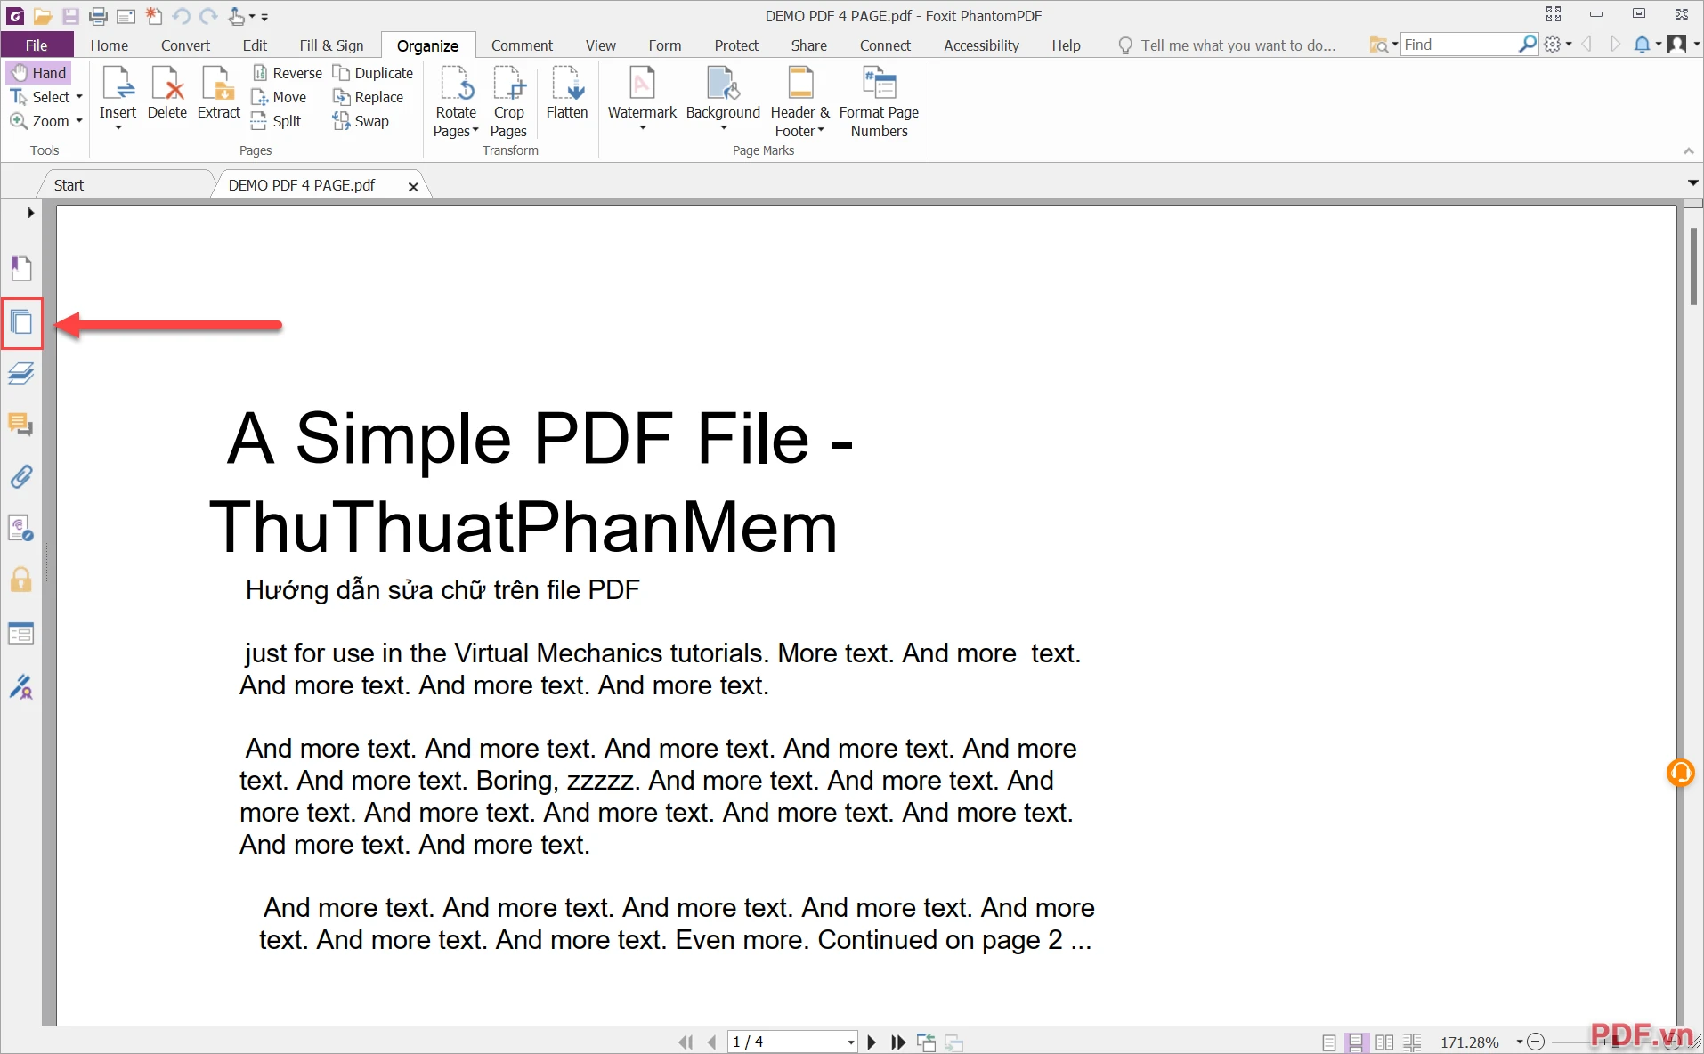
Task: Click the Delete pages tool
Action: [x=167, y=93]
